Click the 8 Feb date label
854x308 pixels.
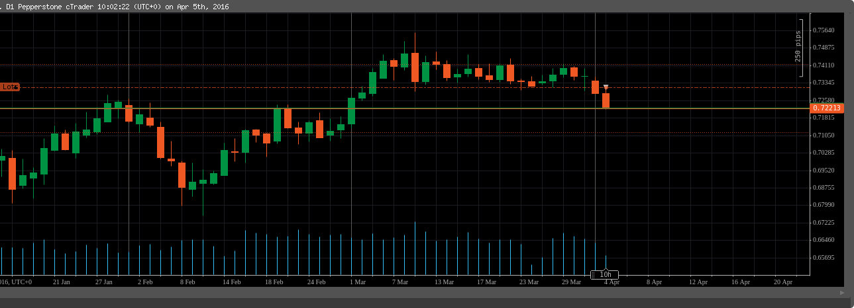(187, 282)
